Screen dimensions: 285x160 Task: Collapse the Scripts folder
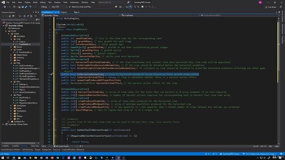coord(8,34)
